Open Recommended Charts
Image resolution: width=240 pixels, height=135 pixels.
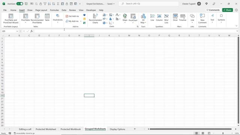[95, 19]
